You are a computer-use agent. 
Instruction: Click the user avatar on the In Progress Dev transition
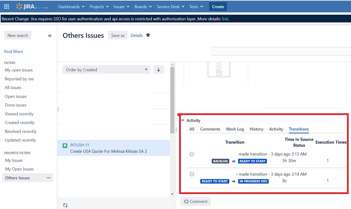tap(192, 174)
